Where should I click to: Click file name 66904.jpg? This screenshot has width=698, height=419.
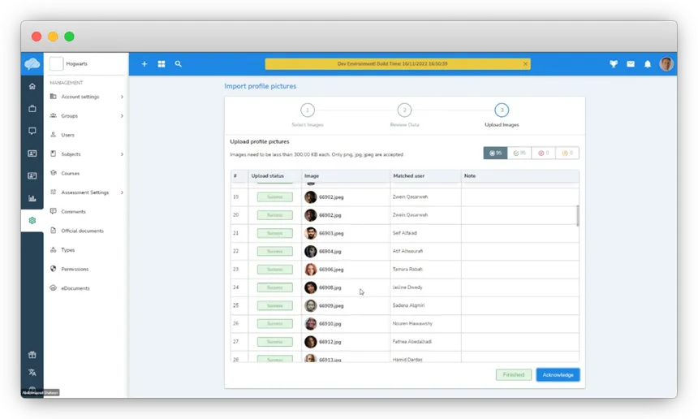[x=330, y=252]
